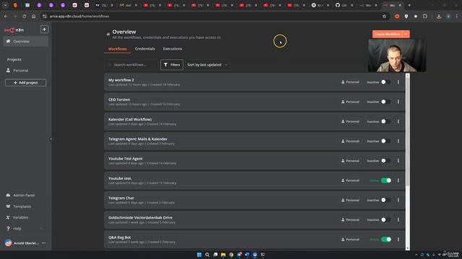Screen dimensions: 462x259
Task: Click the browser address bar URL
Action: coord(79,16)
